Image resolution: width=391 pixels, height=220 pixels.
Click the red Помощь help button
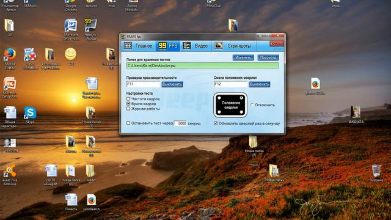tap(277, 43)
